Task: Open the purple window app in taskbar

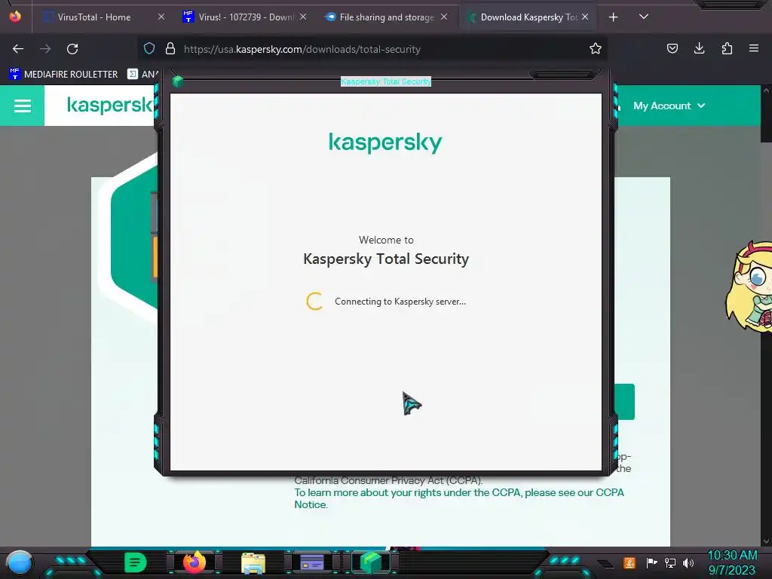Action: (311, 562)
